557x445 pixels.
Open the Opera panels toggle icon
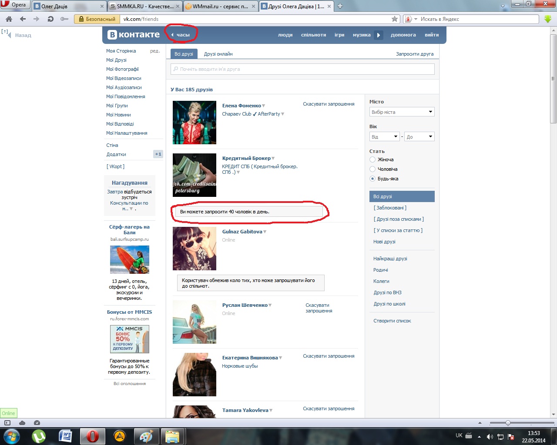(7, 423)
